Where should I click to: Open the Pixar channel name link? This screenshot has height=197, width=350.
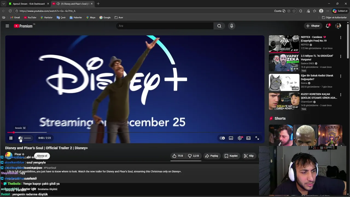click(x=18, y=154)
